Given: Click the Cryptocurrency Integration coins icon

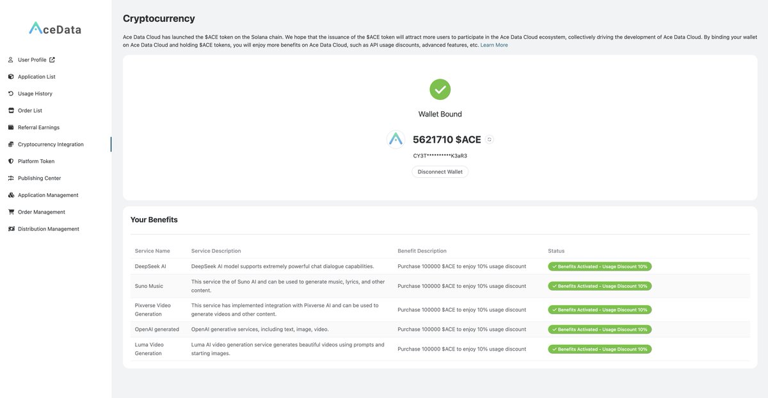Looking at the screenshot, I should click(x=11, y=145).
